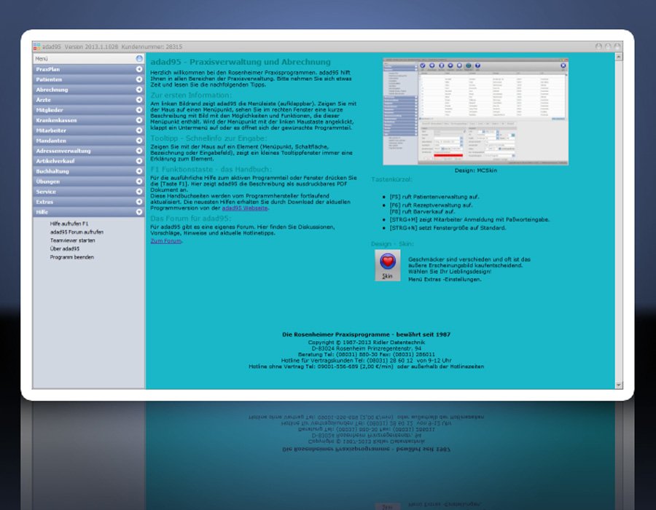Screen dimensions: 656x510
Task: Click the adad95 app icon in title bar
Action: click(37, 47)
